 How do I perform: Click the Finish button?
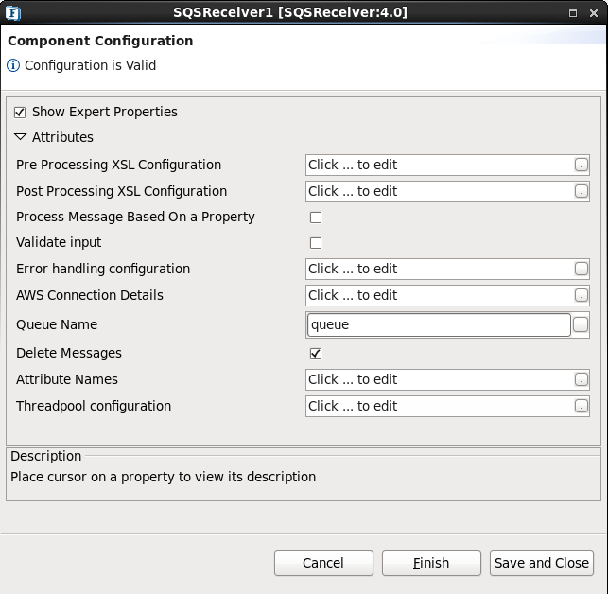point(431,563)
